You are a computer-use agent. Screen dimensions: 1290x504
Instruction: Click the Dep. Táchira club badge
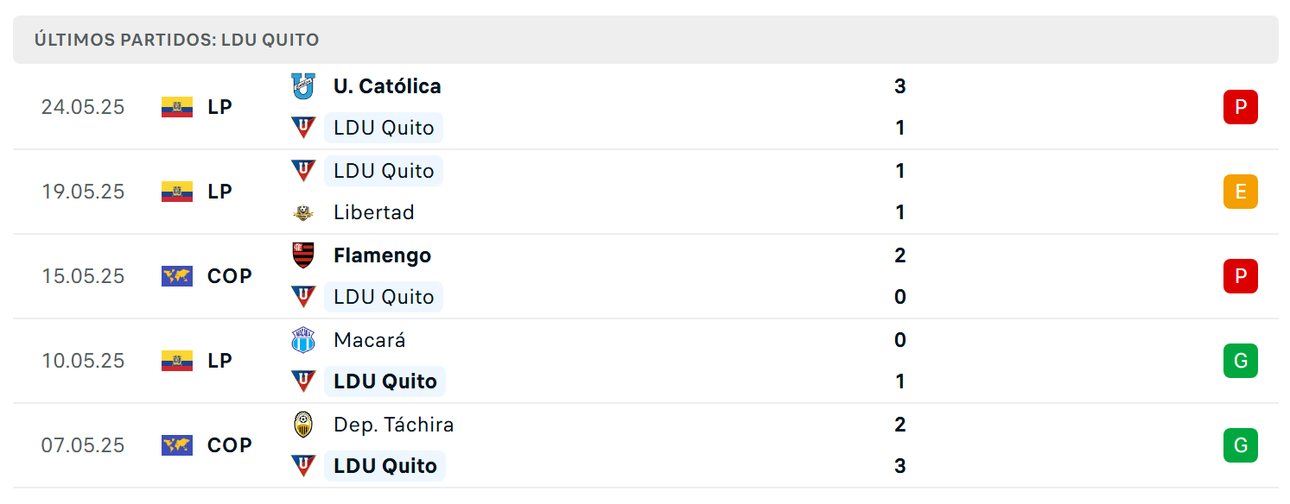click(303, 425)
